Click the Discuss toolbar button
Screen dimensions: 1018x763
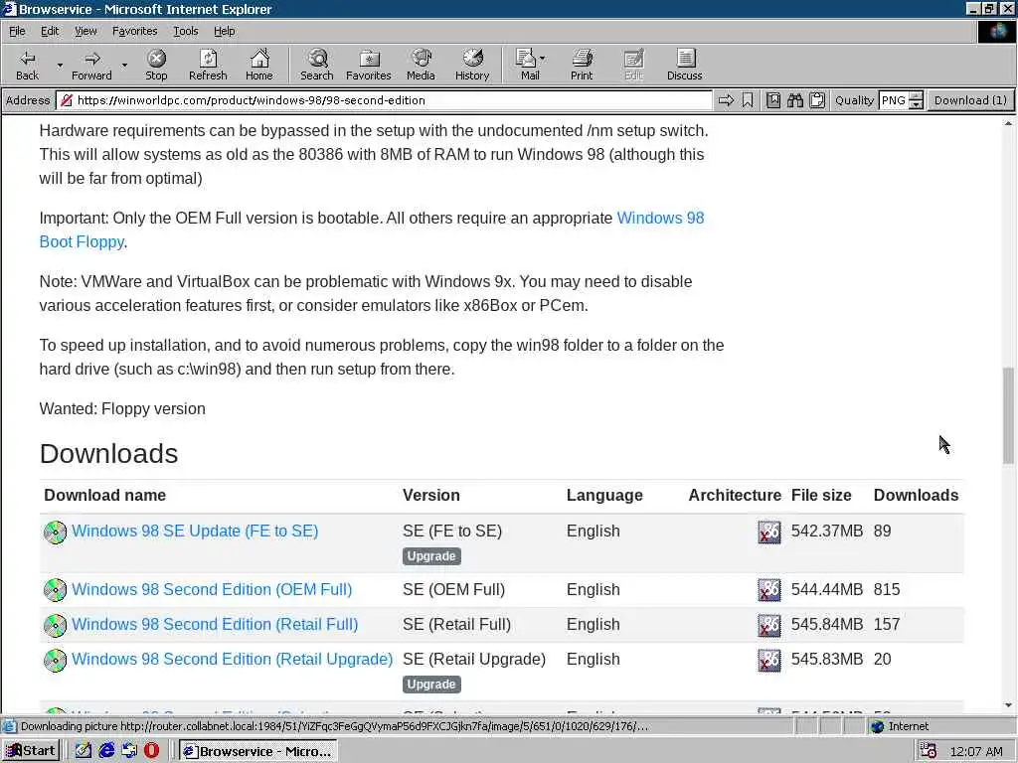(684, 65)
